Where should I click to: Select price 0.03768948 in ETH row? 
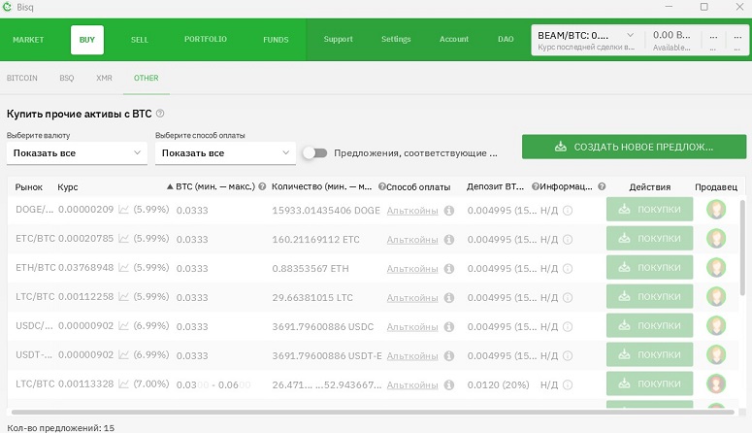point(85,267)
